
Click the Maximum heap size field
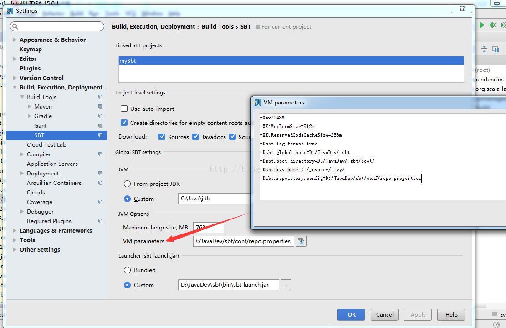[x=209, y=227]
